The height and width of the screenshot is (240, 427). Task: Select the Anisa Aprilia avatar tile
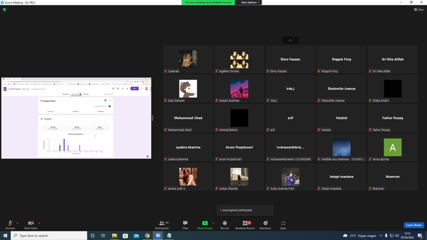click(x=392, y=147)
